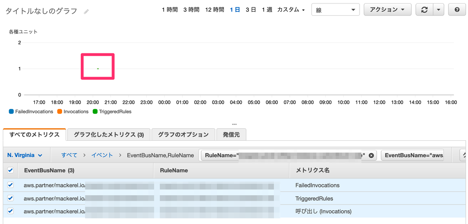Image resolution: width=468 pixels, height=224 pixels.
Task: Uncheck the 呼び出し (Invocations) row checkbox
Action: [10, 211]
